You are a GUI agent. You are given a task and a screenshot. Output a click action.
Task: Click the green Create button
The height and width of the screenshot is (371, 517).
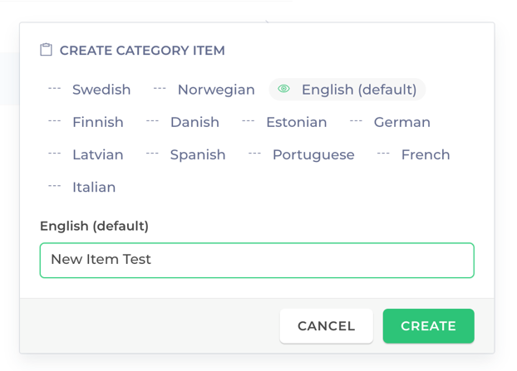(429, 326)
